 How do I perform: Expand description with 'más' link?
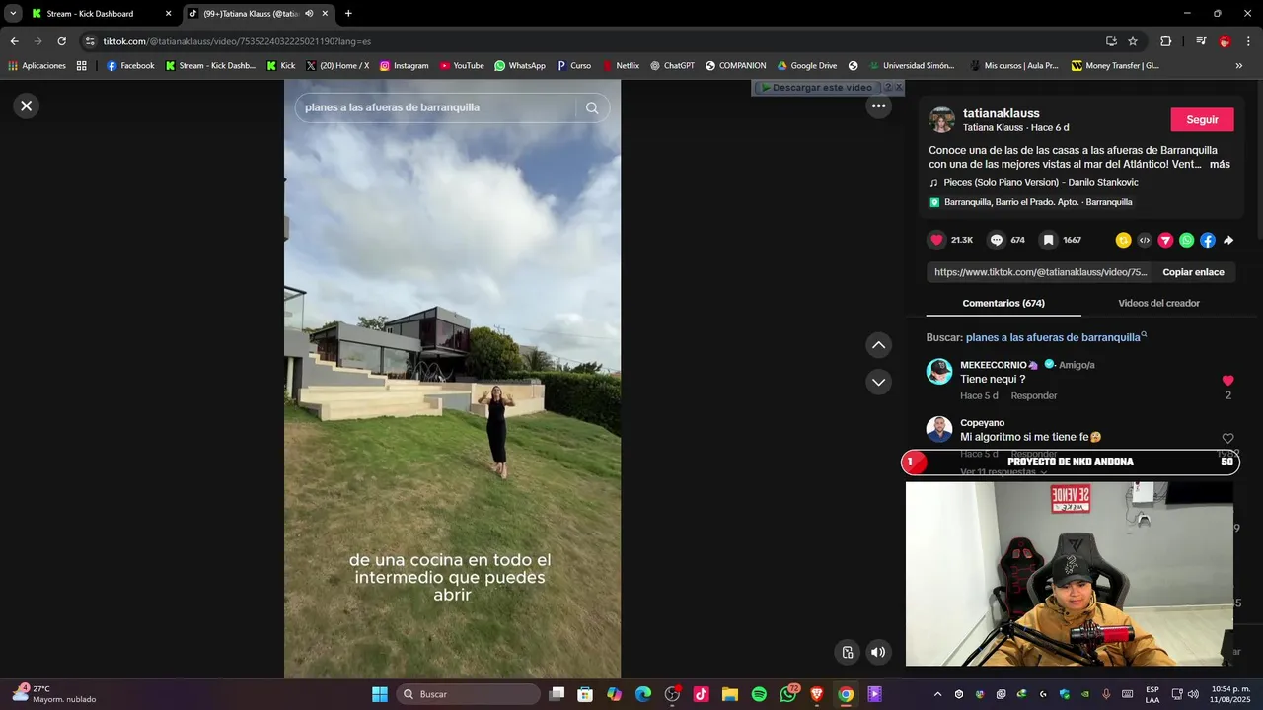[1220, 165]
